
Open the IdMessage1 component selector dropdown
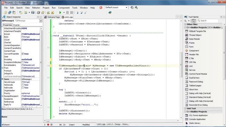(x=41, y=21)
